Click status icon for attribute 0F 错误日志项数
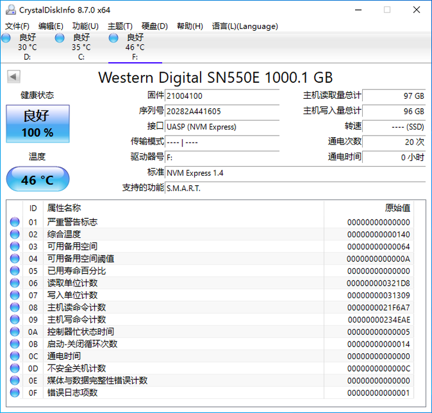 15,393
